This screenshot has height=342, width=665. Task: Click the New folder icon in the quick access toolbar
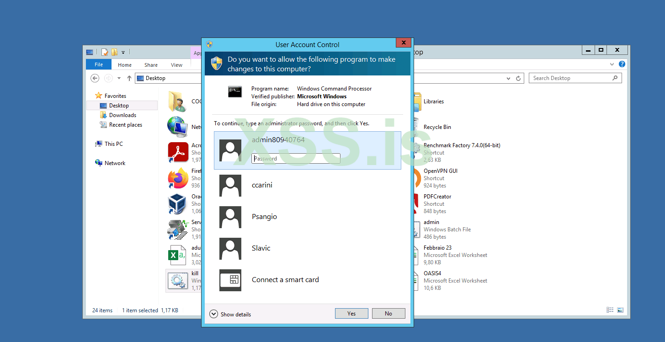[x=114, y=52]
